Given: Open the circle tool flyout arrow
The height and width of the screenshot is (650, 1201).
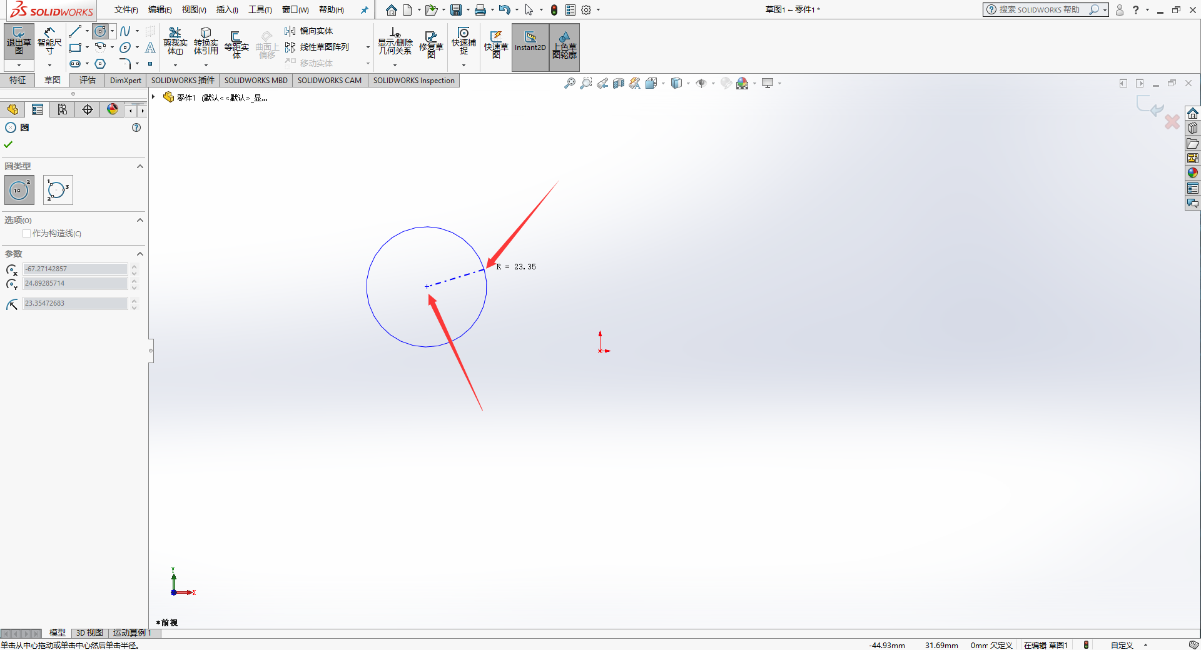Looking at the screenshot, I should [x=112, y=31].
